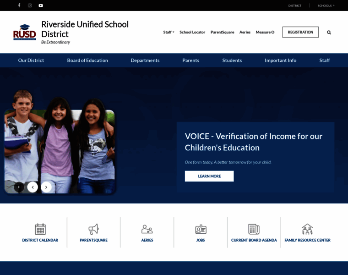Open the Students menu
The height and width of the screenshot is (275, 348).
(x=232, y=60)
